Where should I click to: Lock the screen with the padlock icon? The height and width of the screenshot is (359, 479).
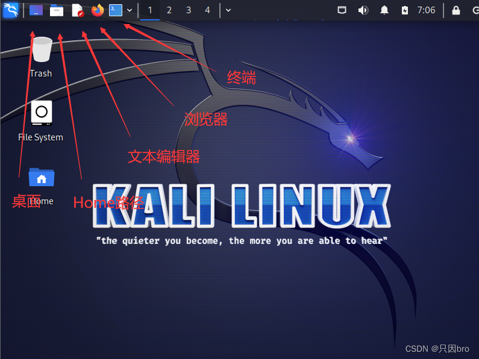[x=456, y=10]
